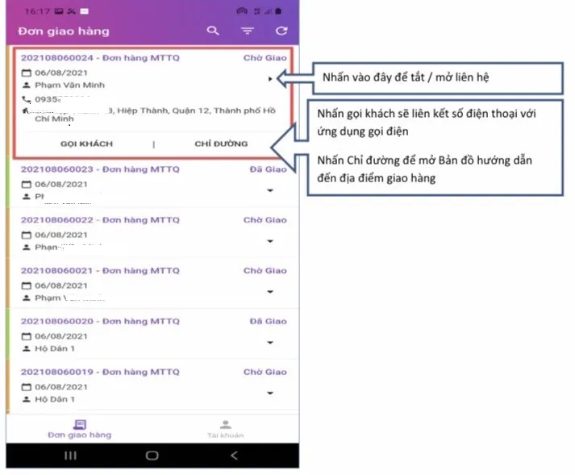Switch to the Tài khoản tab

[x=226, y=430]
